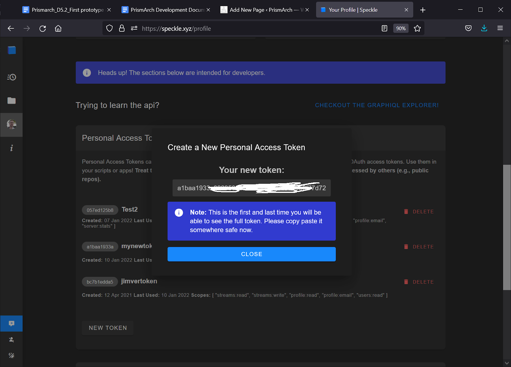Click the 'Trying to learn the api?' text

click(118, 105)
